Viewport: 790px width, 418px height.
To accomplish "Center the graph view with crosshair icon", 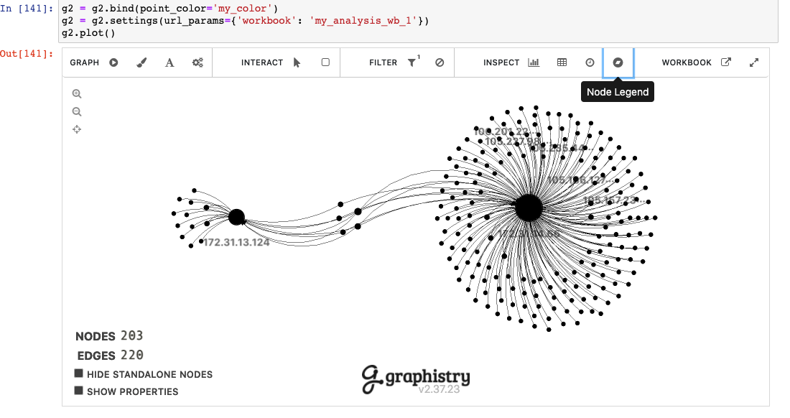I will tap(77, 129).
